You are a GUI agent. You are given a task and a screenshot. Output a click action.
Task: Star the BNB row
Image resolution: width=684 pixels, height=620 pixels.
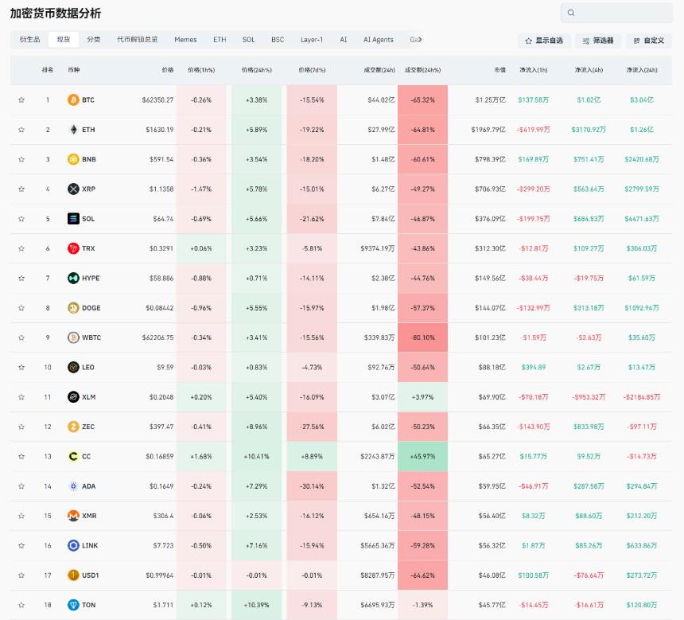click(x=21, y=159)
